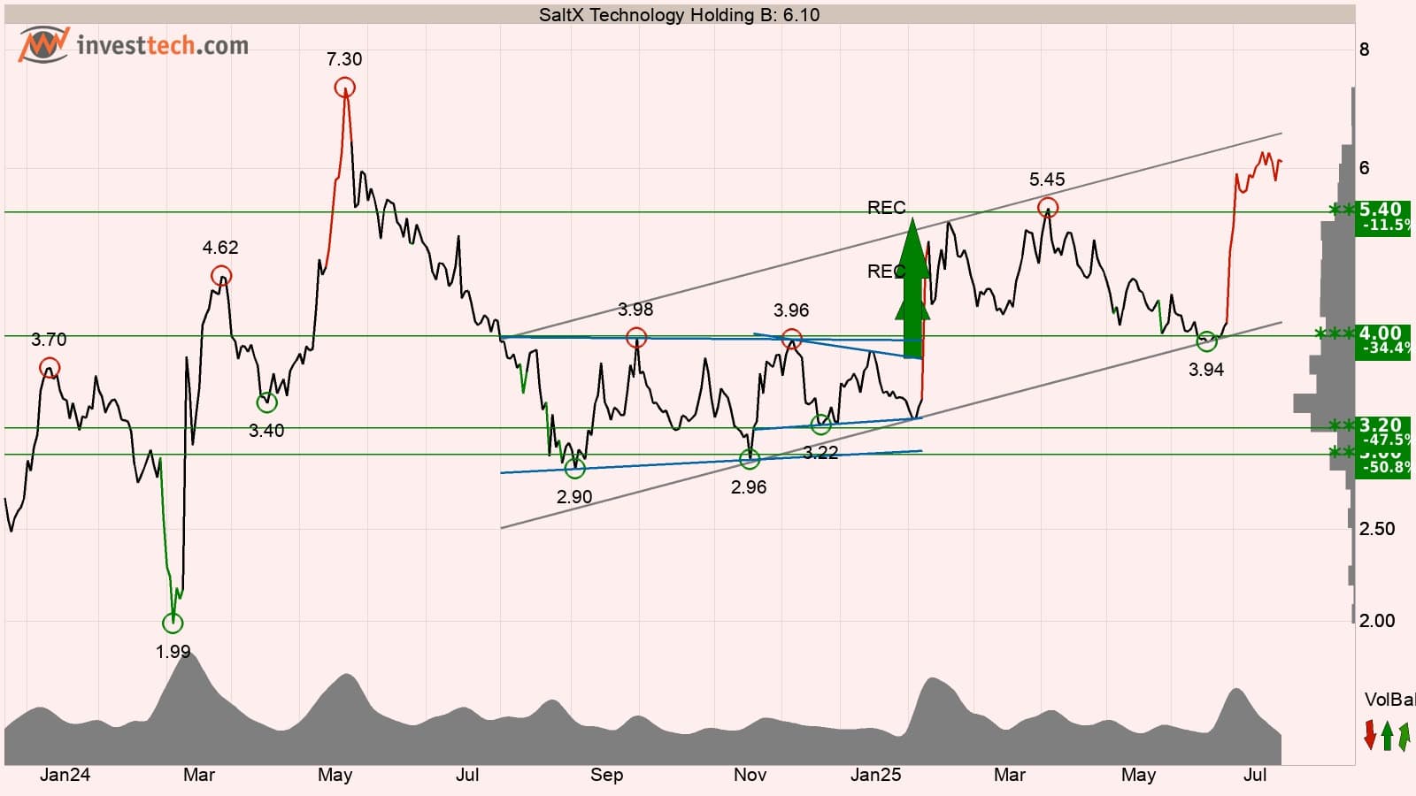The image size is (1416, 796).
Task: Click the 3.98 price label
Action: pos(635,310)
